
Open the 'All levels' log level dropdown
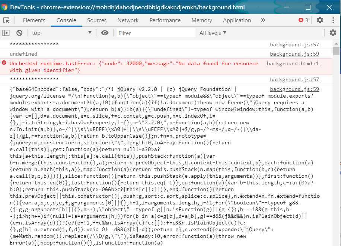tap(213, 33)
